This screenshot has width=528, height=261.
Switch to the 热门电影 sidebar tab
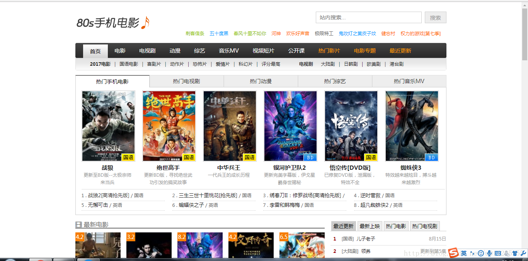pyautogui.click(x=396, y=226)
